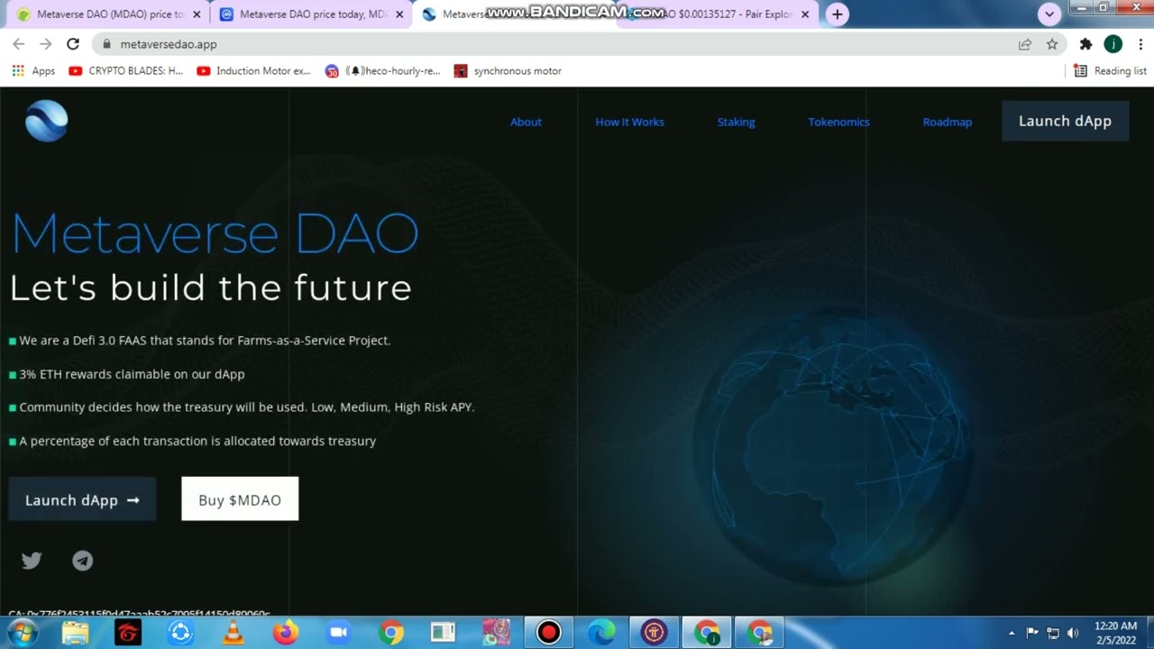Click the 'Community decides how the treasury' text

click(x=246, y=407)
